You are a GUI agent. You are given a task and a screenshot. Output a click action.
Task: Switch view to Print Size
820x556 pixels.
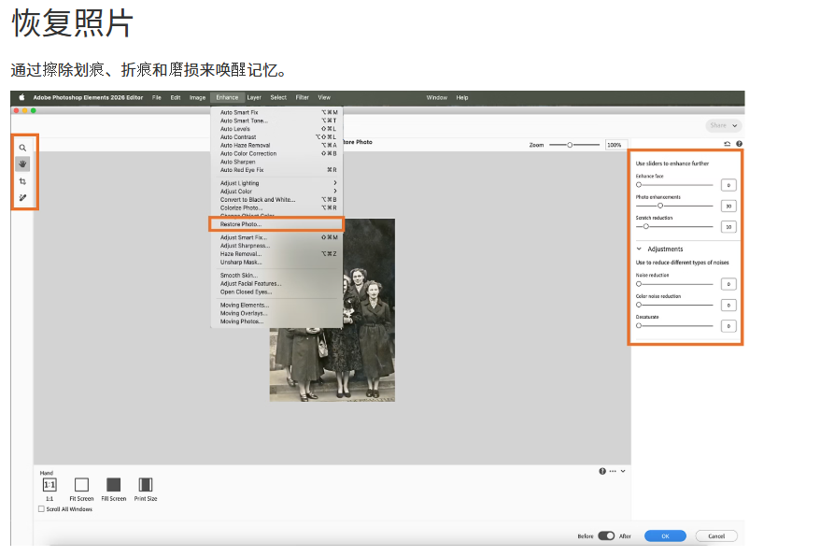(x=146, y=485)
